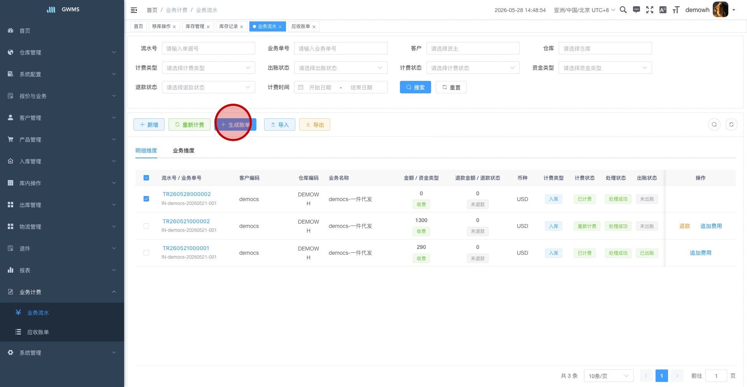Open the 出账状态 dropdown
The height and width of the screenshot is (387, 747).
[341, 68]
